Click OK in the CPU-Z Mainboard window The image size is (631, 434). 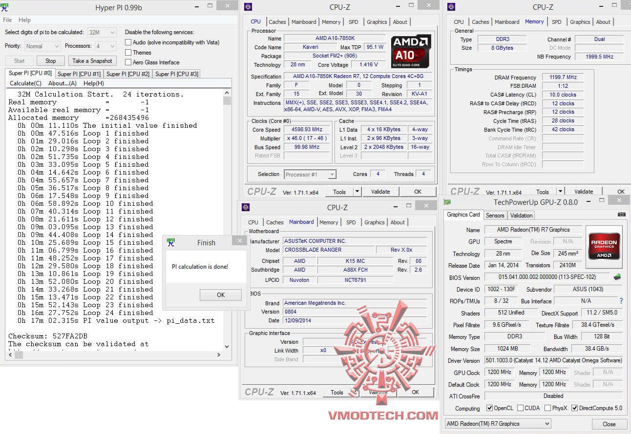point(416,392)
